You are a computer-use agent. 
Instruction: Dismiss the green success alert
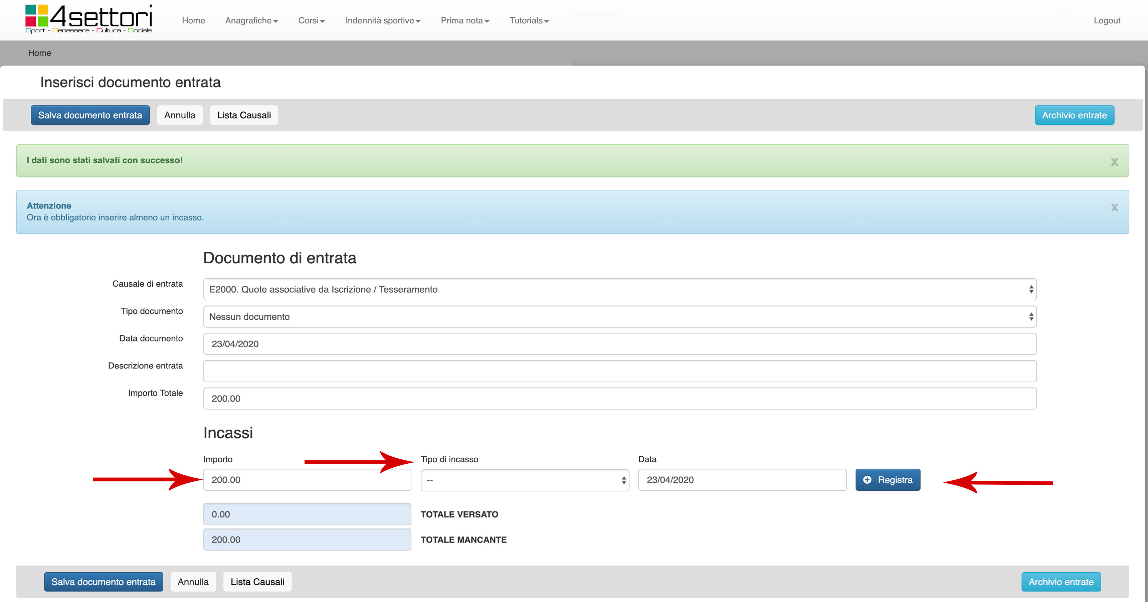(x=1114, y=162)
